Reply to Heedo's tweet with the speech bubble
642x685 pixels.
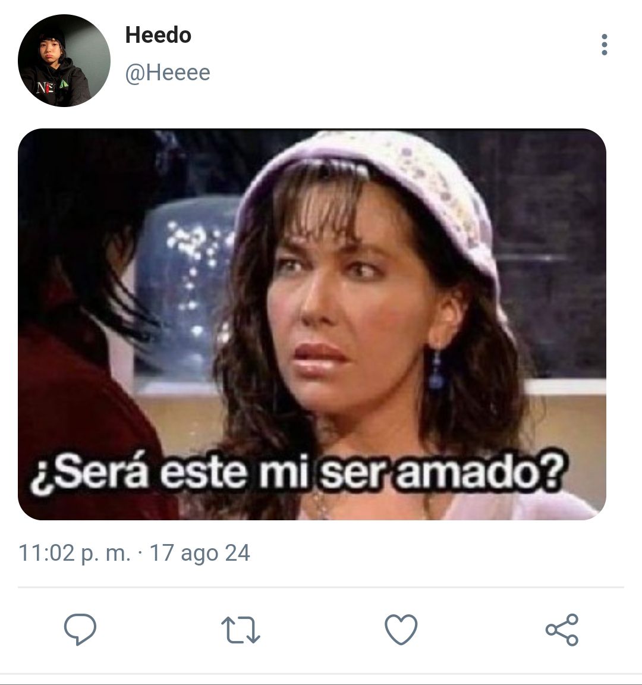80,629
